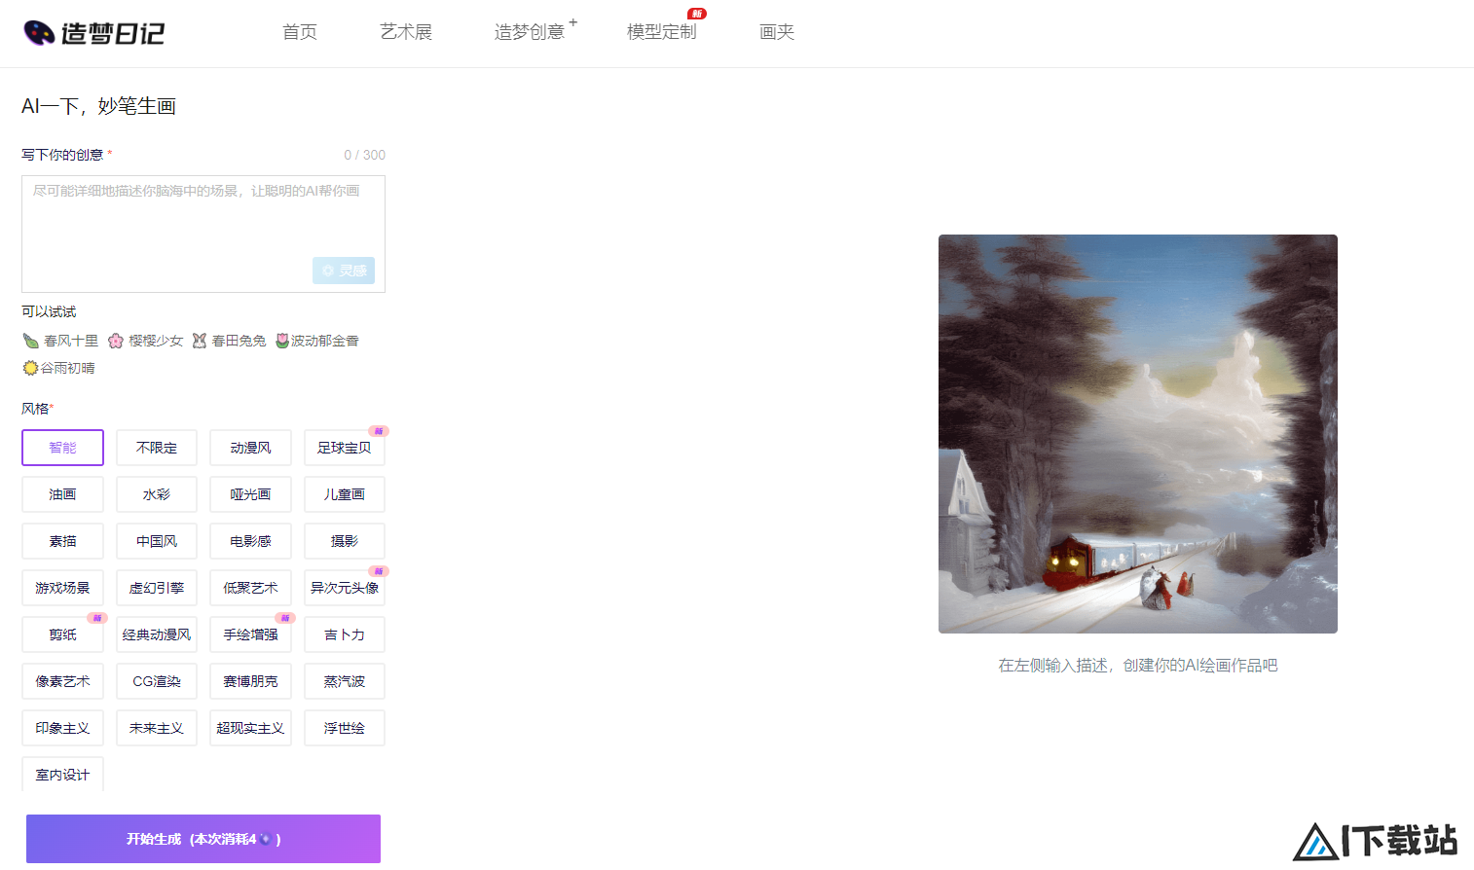1474x870 pixels.
Task: Select the 足球宝贝 style option
Action: (x=345, y=448)
